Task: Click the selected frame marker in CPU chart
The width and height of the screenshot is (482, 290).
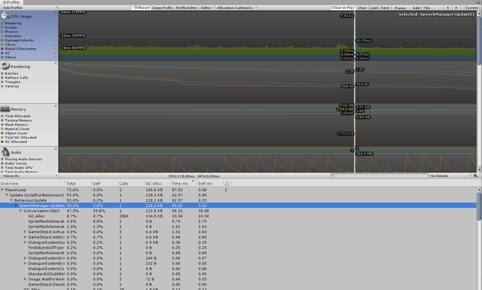Action: click(x=354, y=35)
